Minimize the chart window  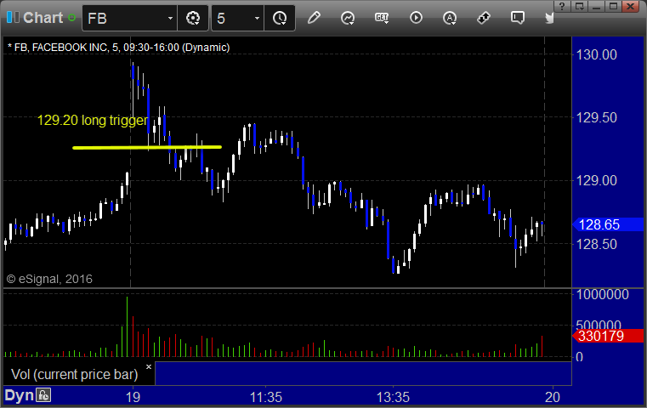[x=597, y=7]
